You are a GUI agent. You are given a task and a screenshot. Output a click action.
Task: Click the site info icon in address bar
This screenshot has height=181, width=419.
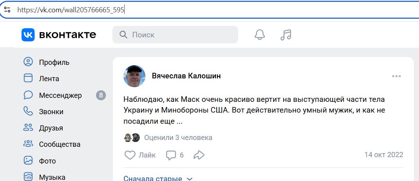7,10
